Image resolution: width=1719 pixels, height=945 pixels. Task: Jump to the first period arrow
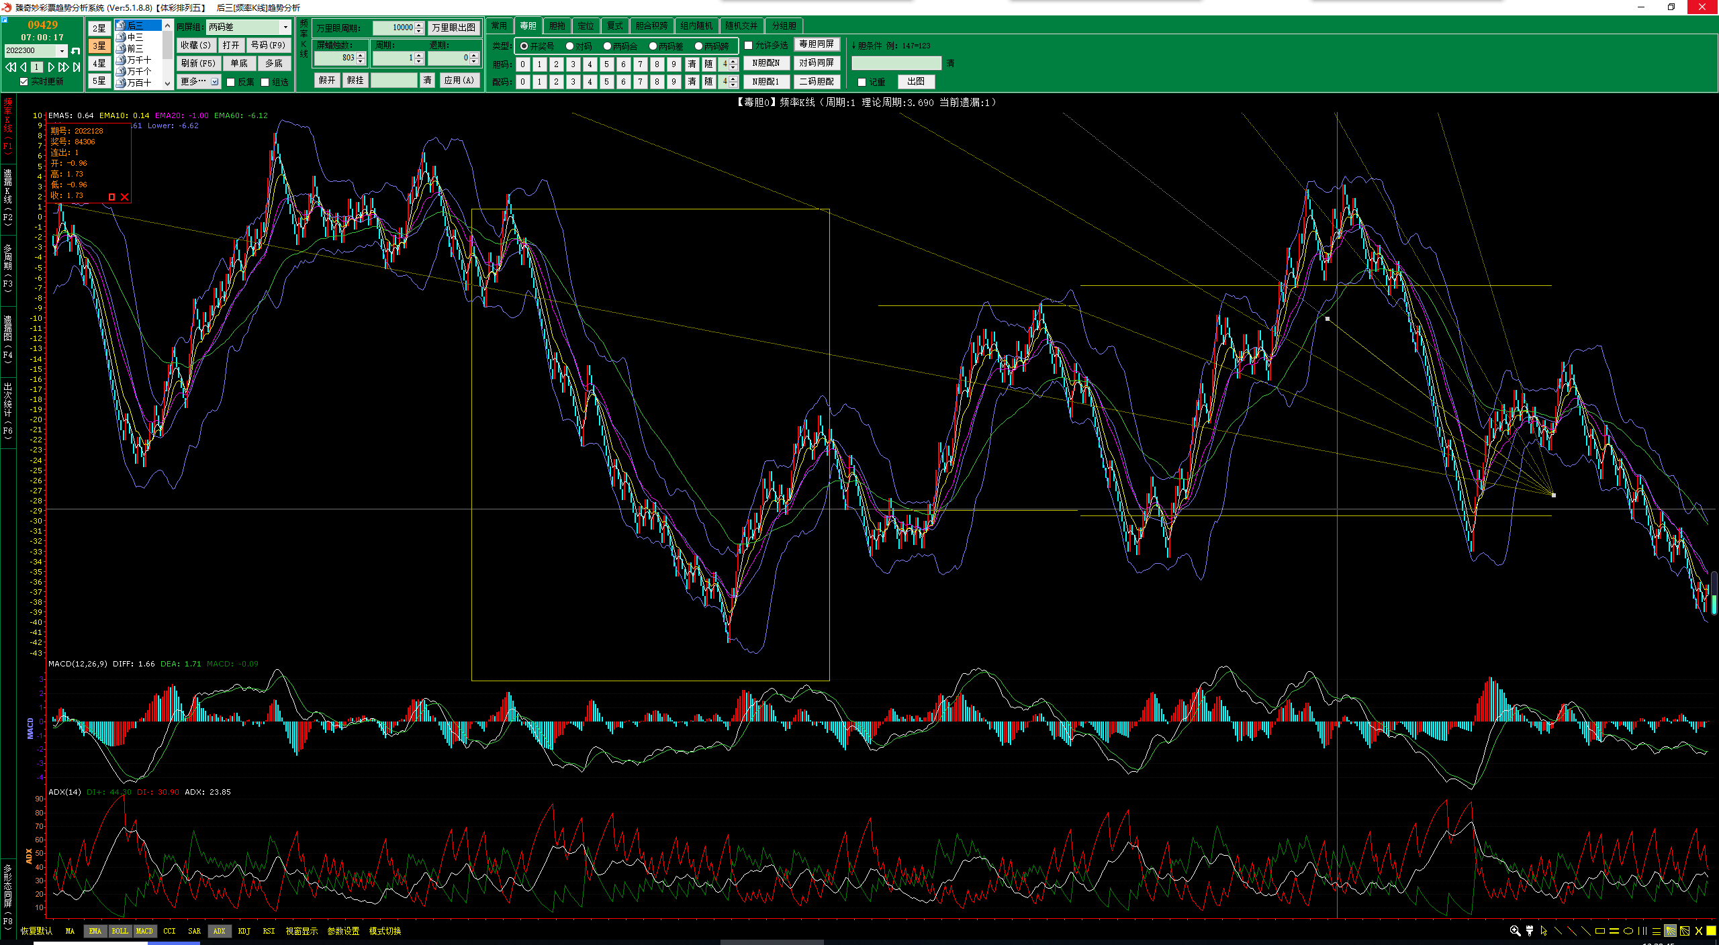[x=10, y=67]
